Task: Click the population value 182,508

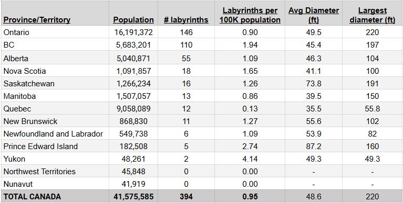Action: (133, 146)
